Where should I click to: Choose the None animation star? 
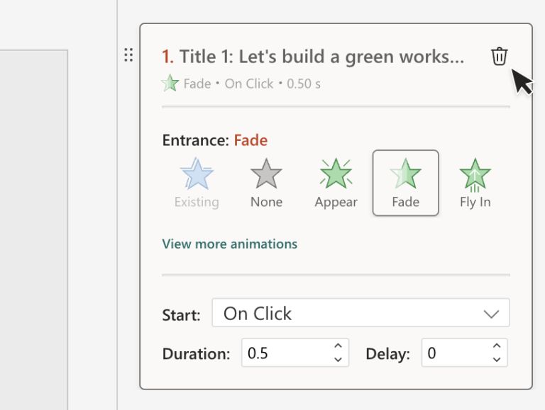[266, 174]
